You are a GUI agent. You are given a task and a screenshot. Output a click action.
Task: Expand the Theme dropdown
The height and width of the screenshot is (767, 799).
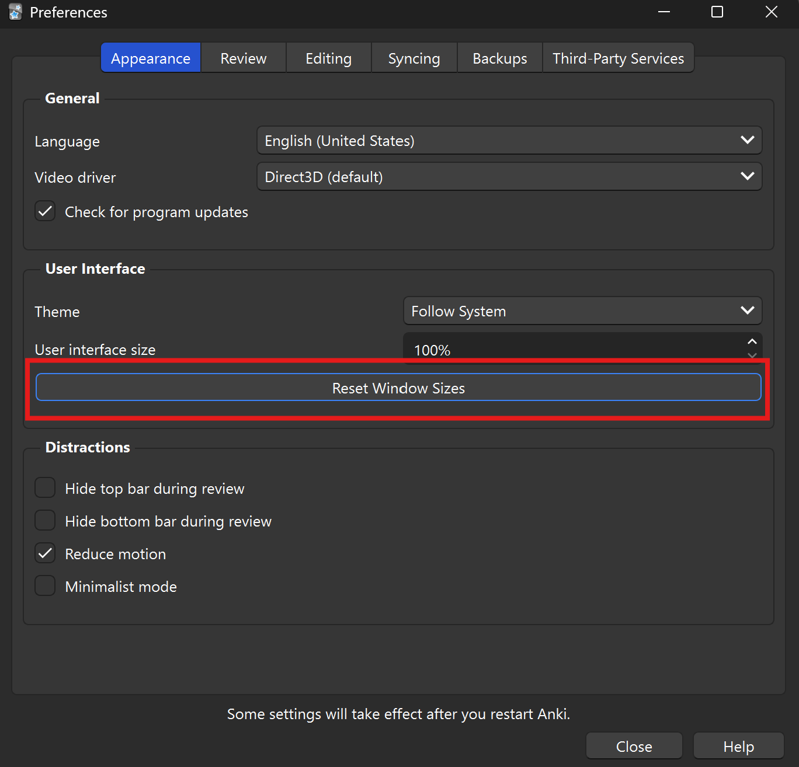582,311
